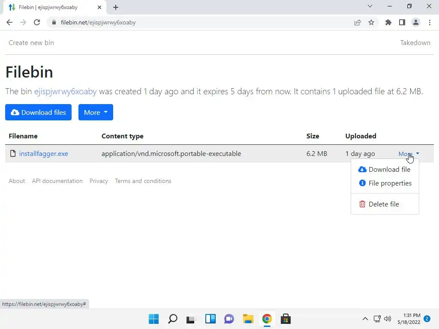Click the Filename column header

click(23, 136)
